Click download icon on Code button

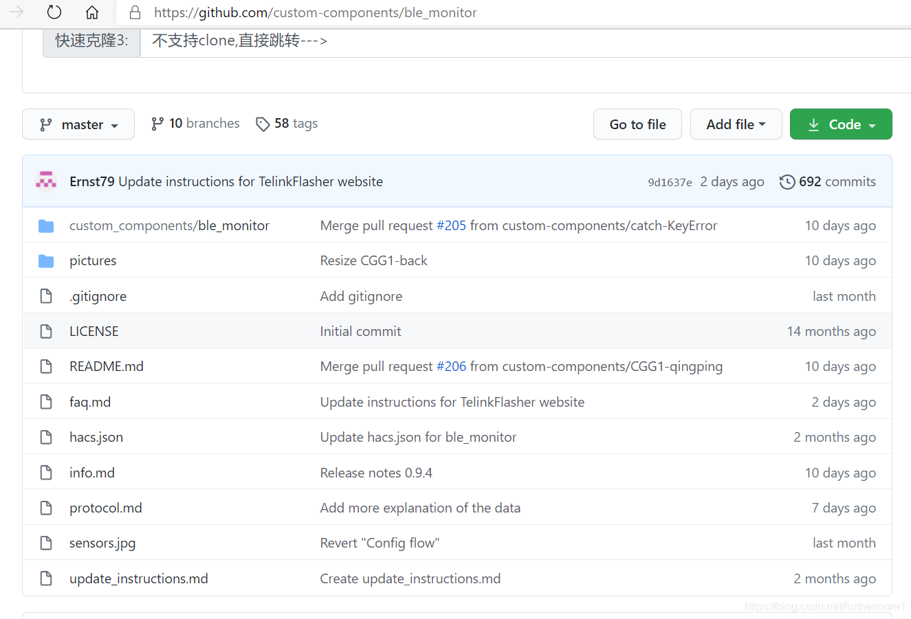[813, 124]
